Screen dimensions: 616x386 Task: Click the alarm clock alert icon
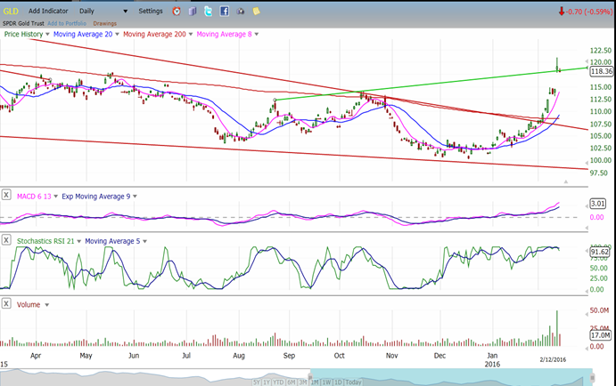click(x=177, y=12)
